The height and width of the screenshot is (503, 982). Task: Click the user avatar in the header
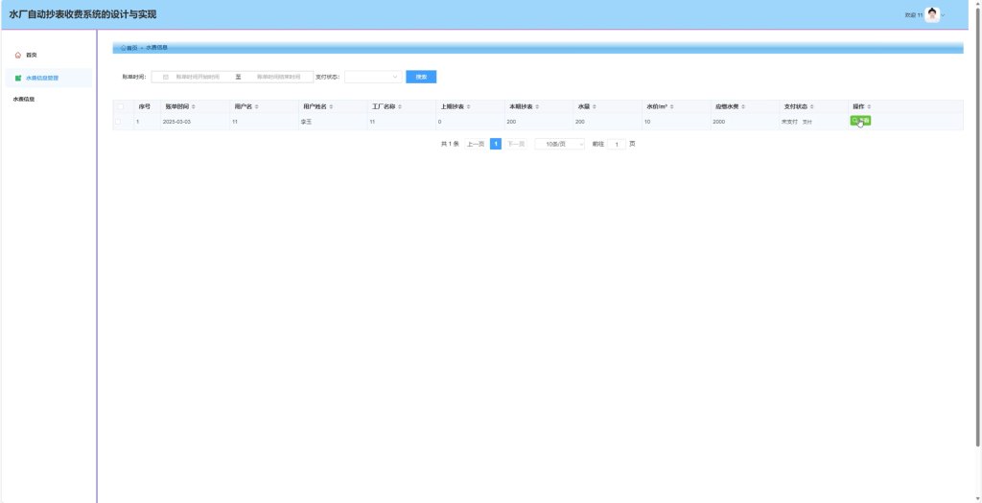(932, 15)
